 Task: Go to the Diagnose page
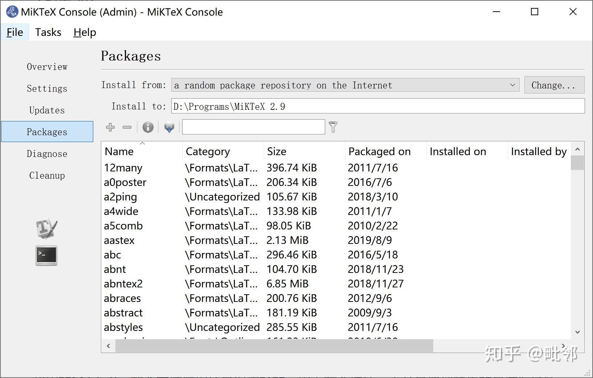tap(47, 154)
